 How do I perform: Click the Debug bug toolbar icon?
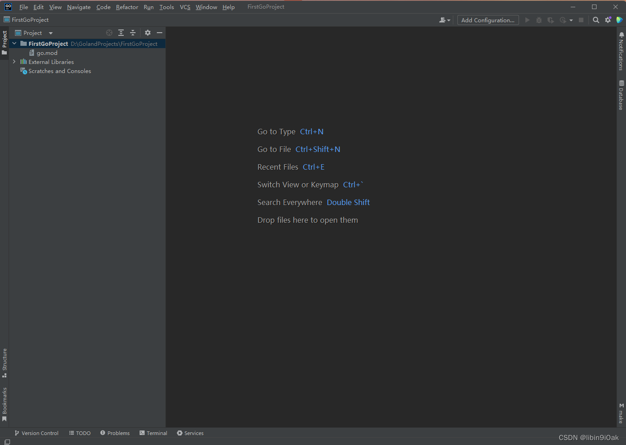click(539, 20)
